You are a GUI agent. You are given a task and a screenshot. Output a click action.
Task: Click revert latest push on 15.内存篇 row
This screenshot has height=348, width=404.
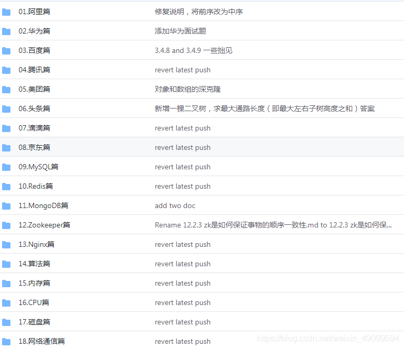[183, 283]
